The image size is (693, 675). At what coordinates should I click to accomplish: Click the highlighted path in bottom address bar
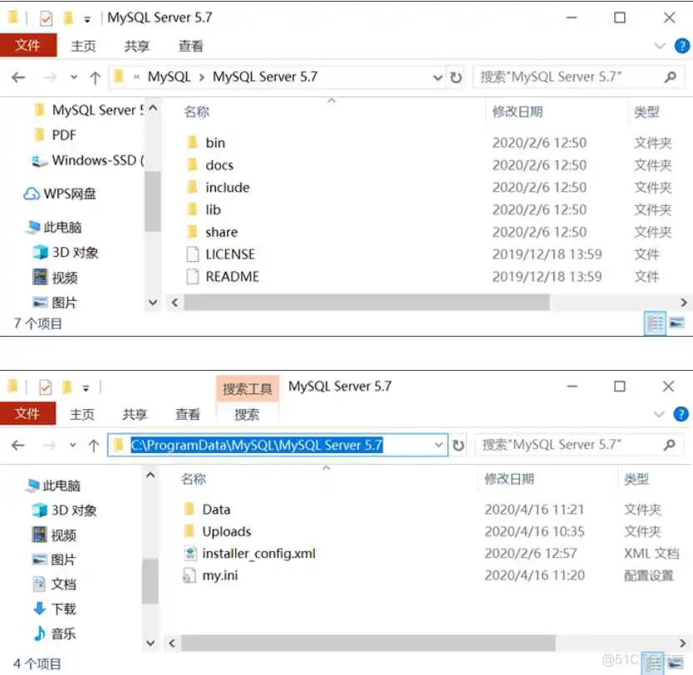click(x=256, y=445)
